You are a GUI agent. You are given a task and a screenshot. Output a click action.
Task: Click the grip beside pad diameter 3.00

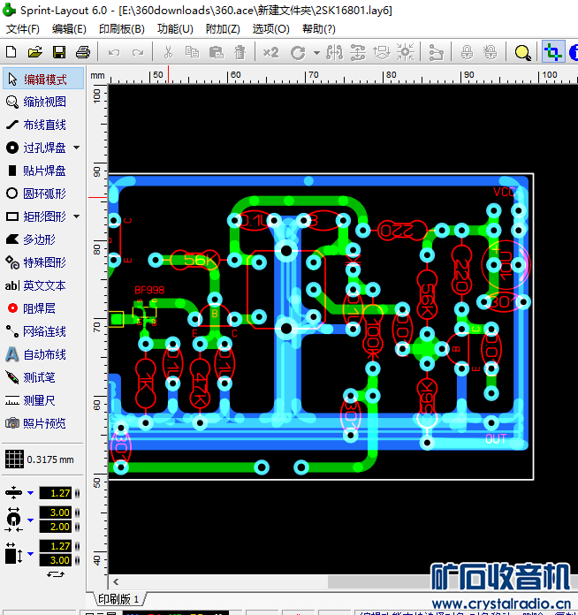(x=77, y=512)
